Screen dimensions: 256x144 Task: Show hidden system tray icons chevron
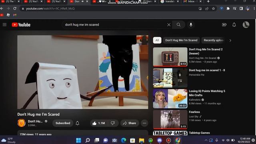[x=206, y=140]
